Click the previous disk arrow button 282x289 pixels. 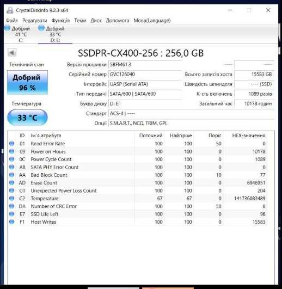click(x=12, y=53)
